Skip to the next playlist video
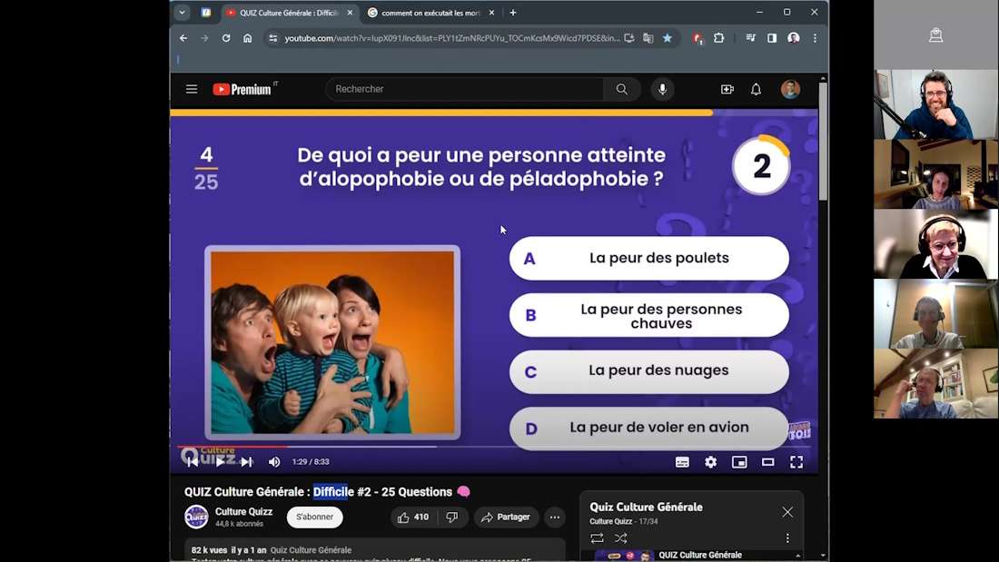The image size is (999, 562). click(x=246, y=462)
